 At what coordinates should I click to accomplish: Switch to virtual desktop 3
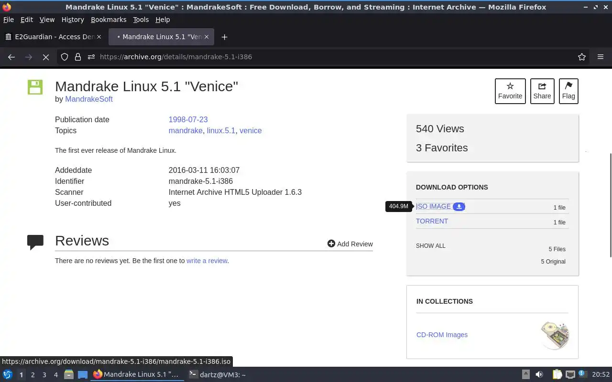[x=44, y=375]
